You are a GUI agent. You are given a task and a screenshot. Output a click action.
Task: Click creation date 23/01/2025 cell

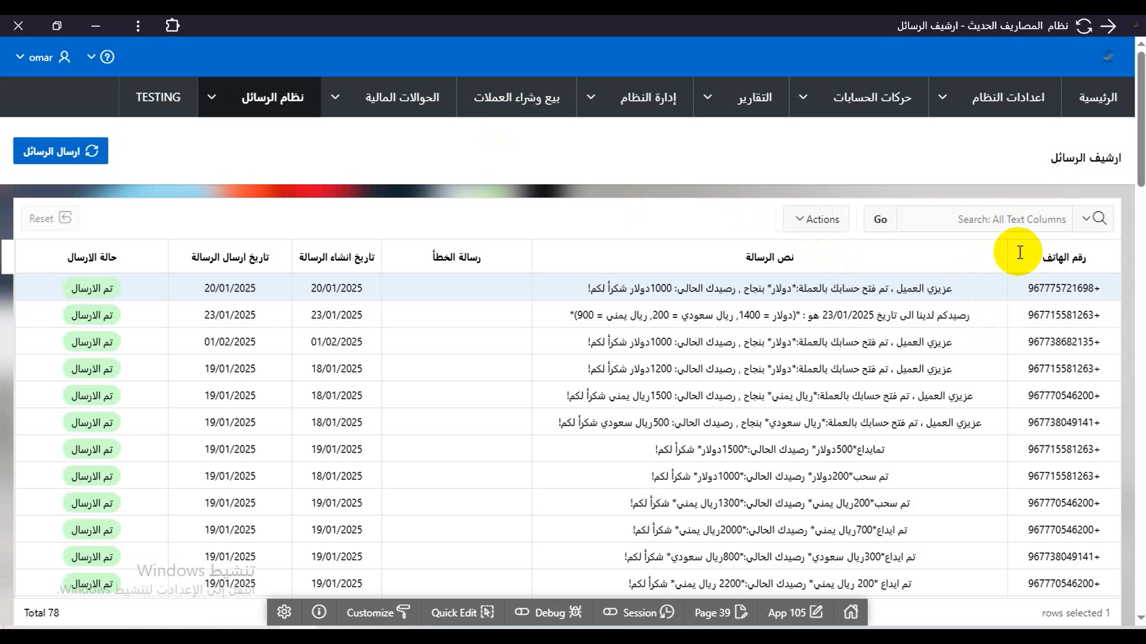coord(337,315)
